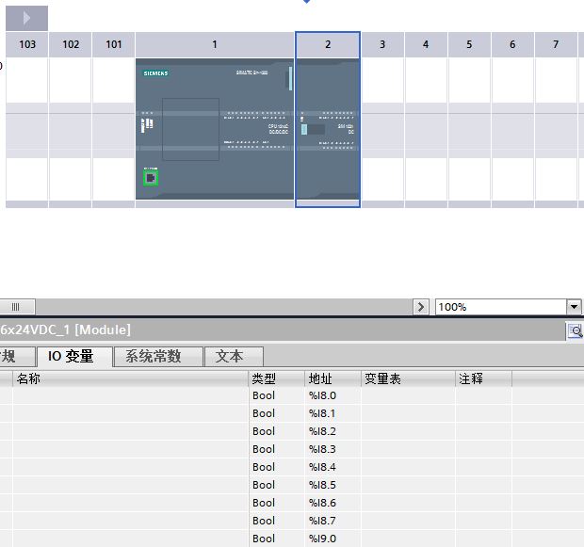Select empty rack slot 3 header
This screenshot has width=584, height=547.
click(x=381, y=44)
